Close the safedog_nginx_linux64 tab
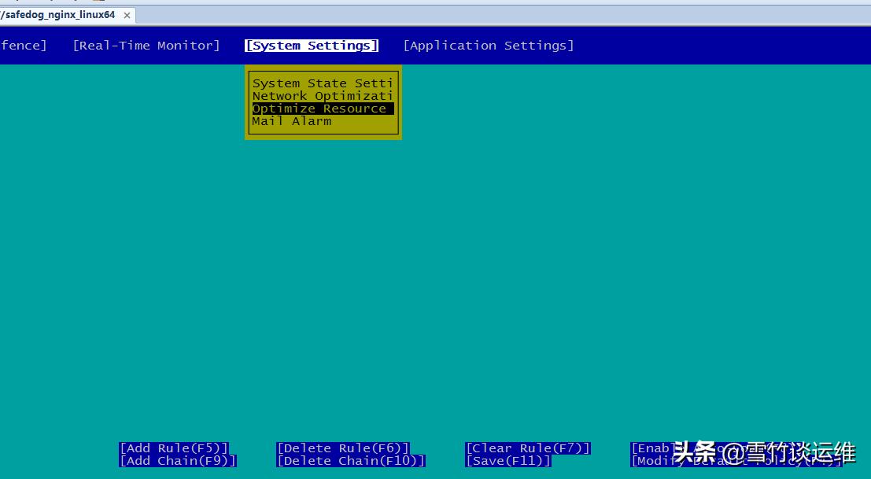Viewport: 871px width, 479px height. pos(127,16)
